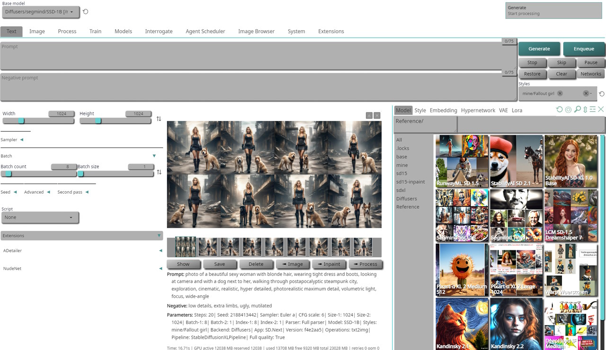Expand the ADetailer extension
606x350 pixels.
(x=160, y=251)
